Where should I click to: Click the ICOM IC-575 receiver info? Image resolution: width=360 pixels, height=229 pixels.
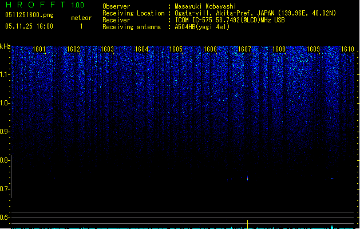[230, 20]
